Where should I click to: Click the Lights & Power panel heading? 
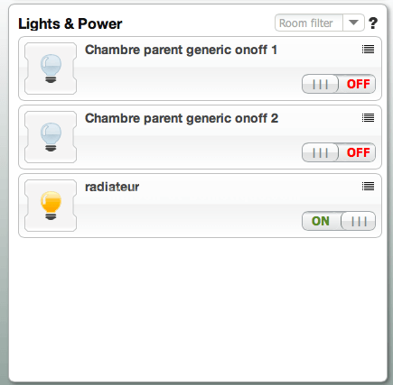tap(70, 23)
